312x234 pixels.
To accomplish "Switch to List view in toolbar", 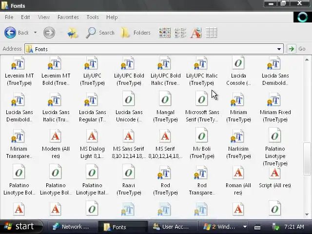I will [x=180, y=33].
